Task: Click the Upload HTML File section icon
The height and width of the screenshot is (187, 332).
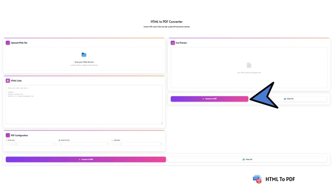Action: [8, 43]
